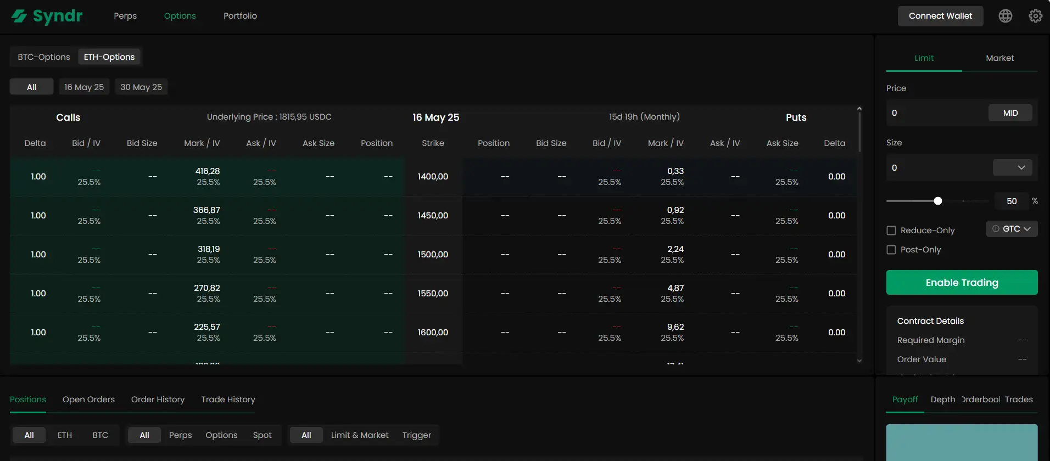Open the Portfolio page
This screenshot has width=1050, height=461.
coord(240,16)
